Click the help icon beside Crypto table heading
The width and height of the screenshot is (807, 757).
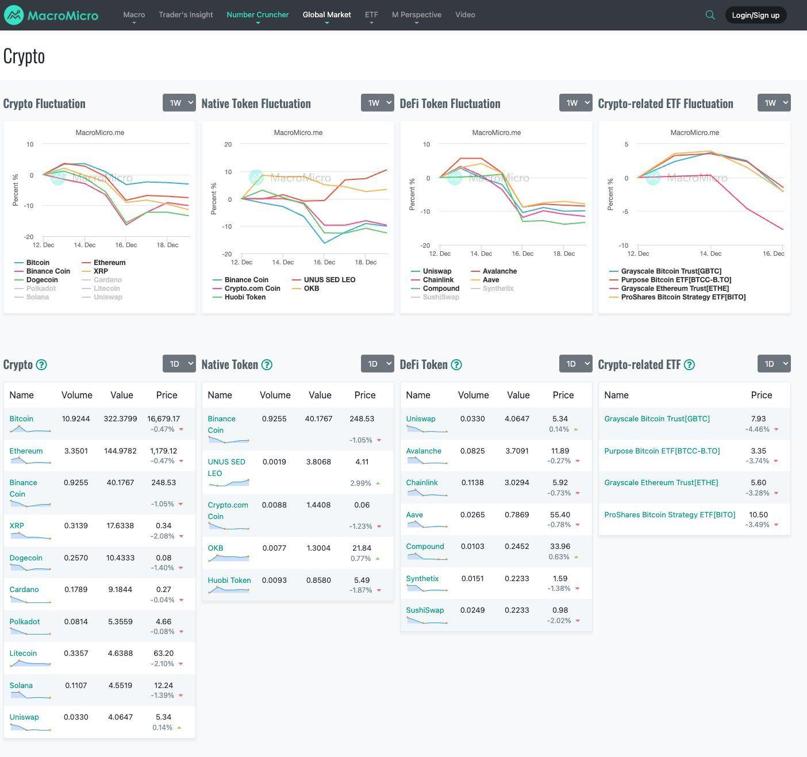[x=41, y=364]
